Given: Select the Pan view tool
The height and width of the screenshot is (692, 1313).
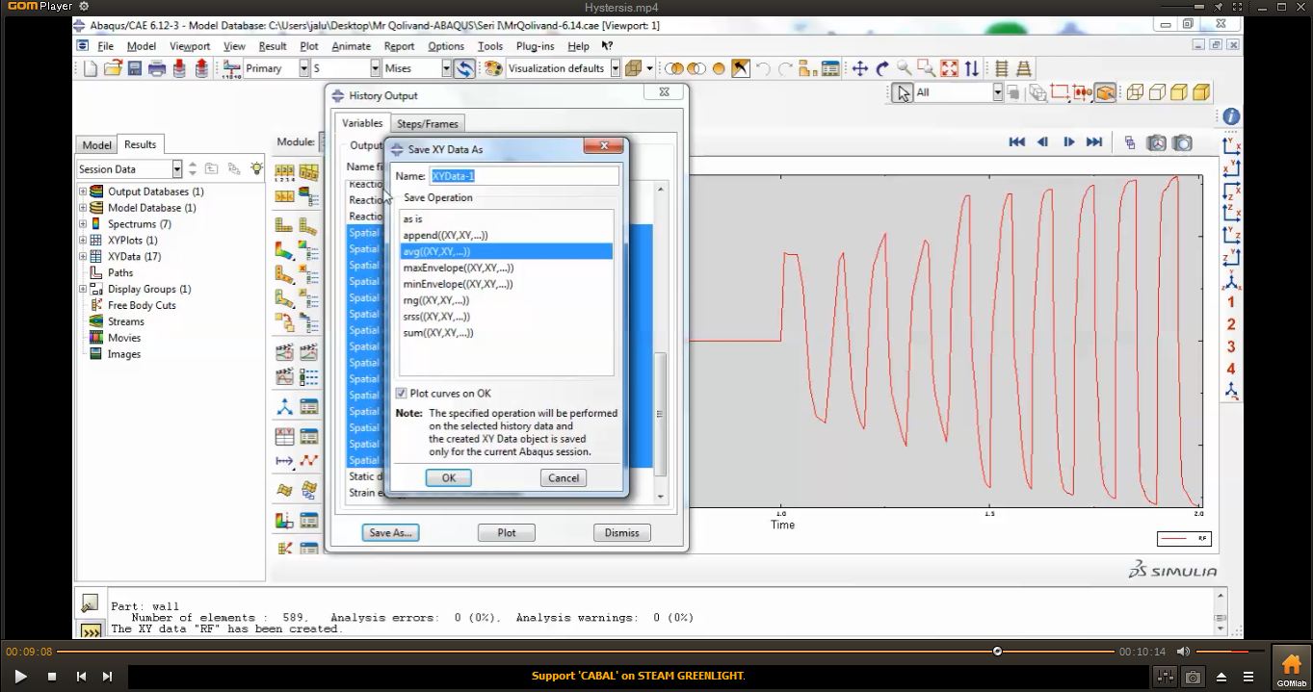Looking at the screenshot, I should [859, 68].
